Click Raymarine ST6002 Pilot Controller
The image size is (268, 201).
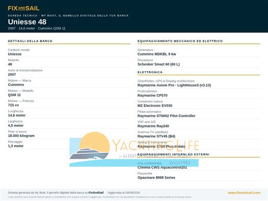click(x=166, y=116)
